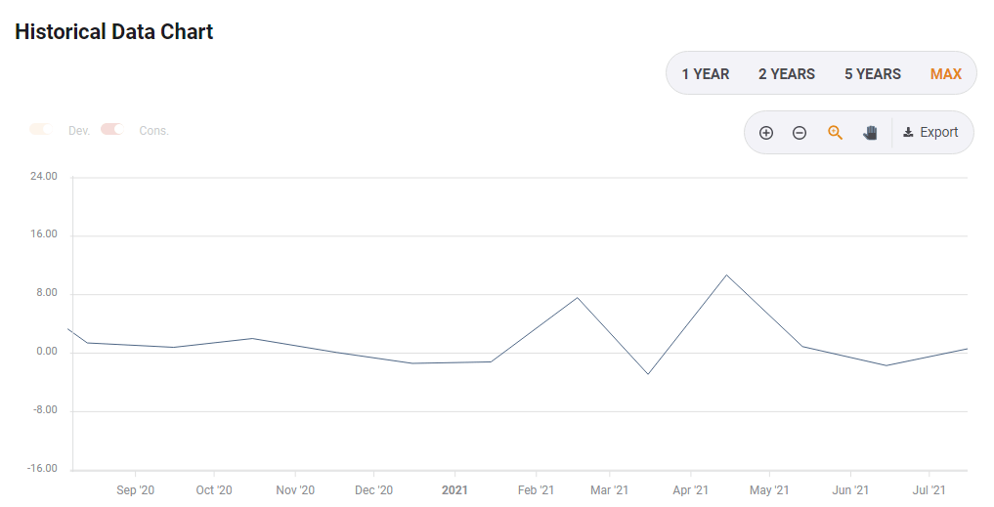
Task: Click the March 2021 trough point
Action: tap(648, 374)
